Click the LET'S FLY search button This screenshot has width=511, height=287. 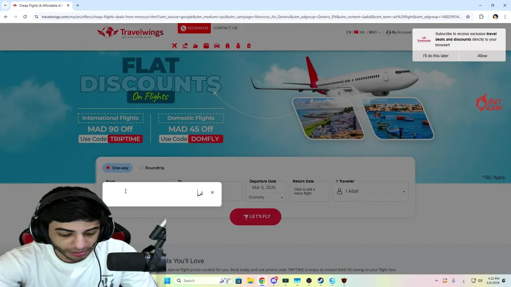point(255,216)
